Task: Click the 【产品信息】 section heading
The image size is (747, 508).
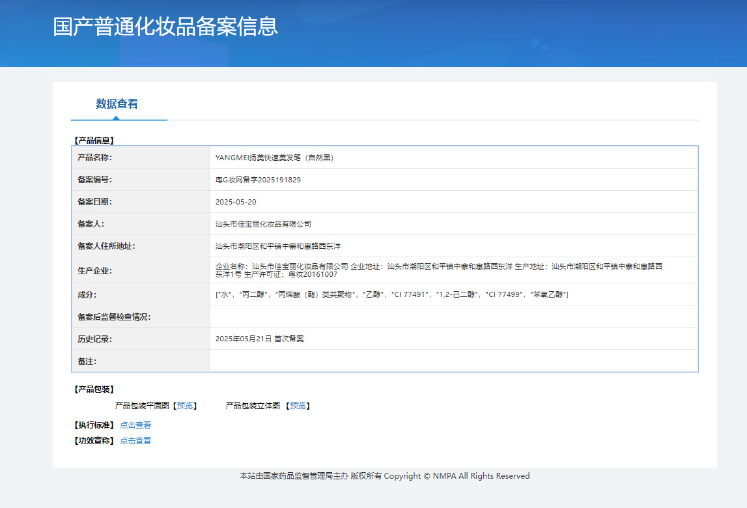Action: [x=94, y=140]
